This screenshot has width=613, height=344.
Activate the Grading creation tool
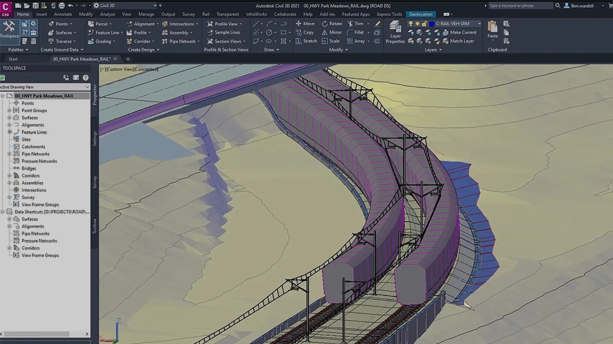pyautogui.click(x=102, y=41)
